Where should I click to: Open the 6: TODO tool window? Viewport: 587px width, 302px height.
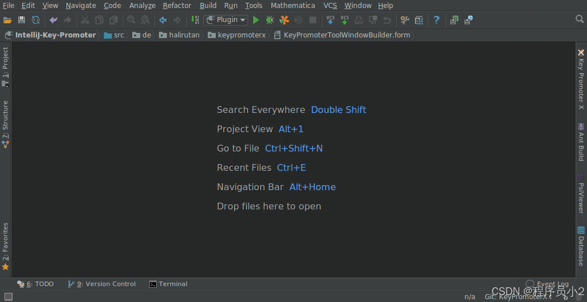coord(36,284)
